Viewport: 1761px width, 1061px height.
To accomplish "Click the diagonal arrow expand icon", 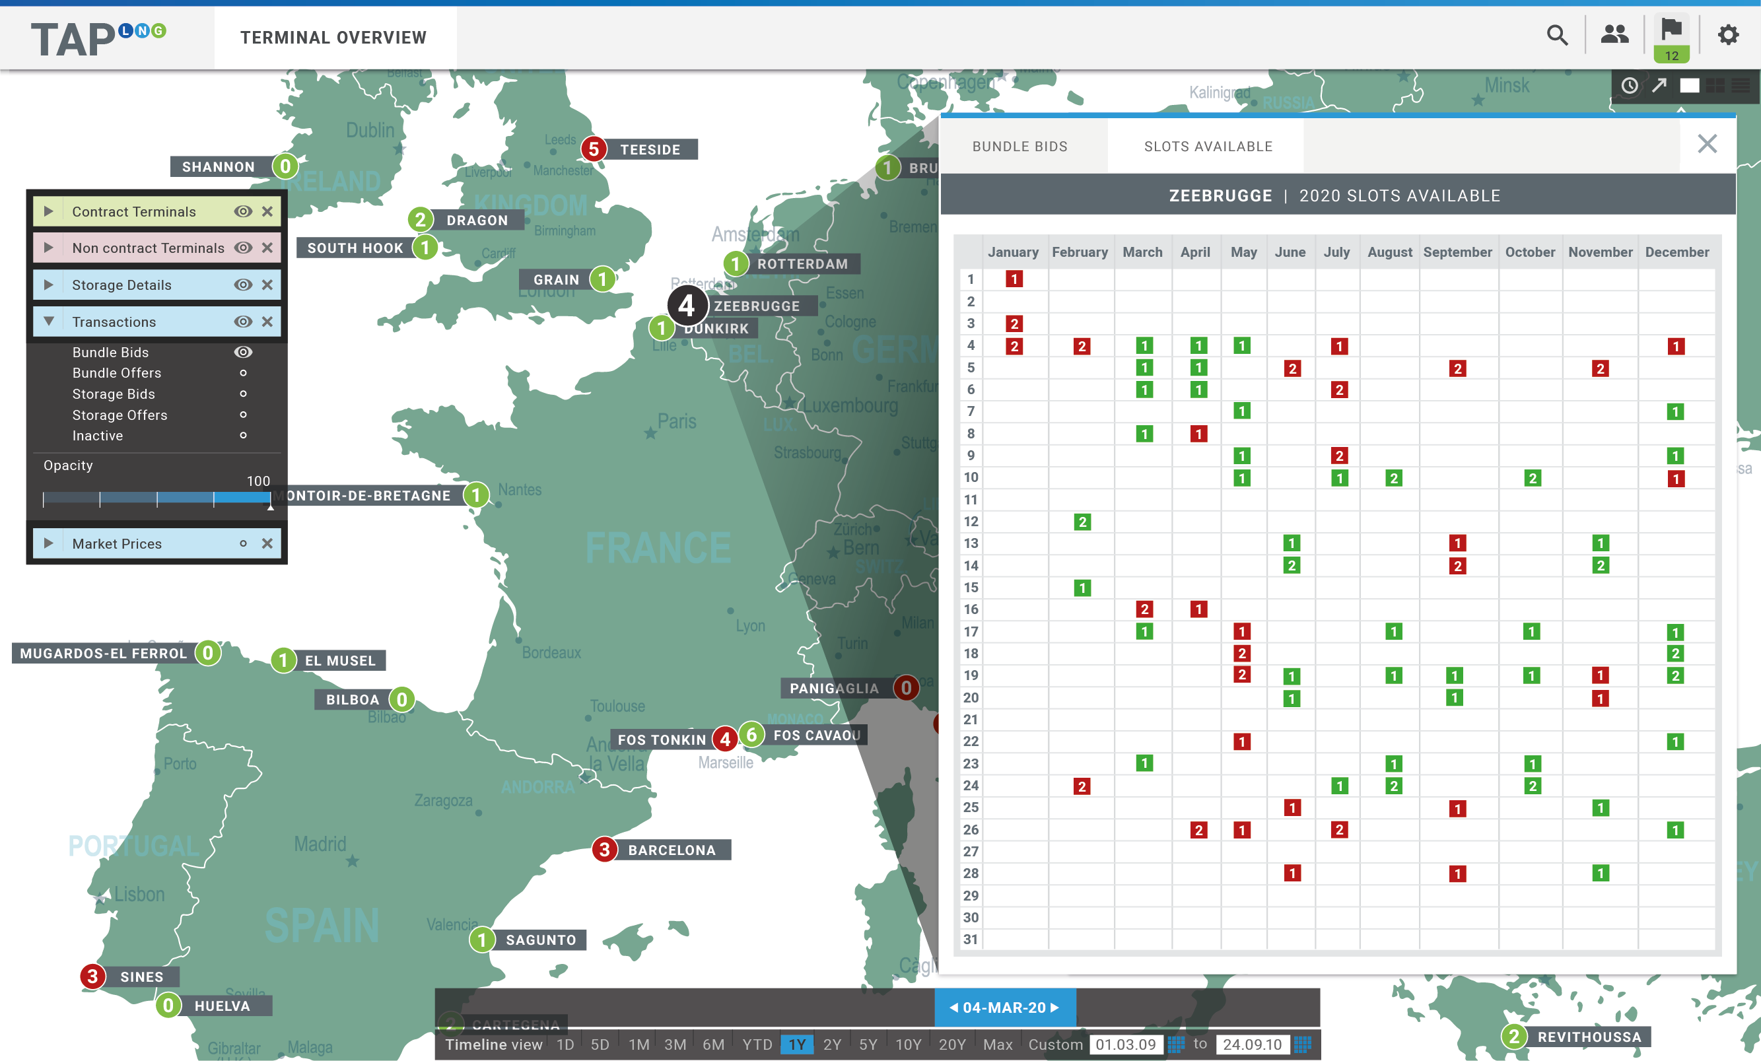I will (1659, 86).
